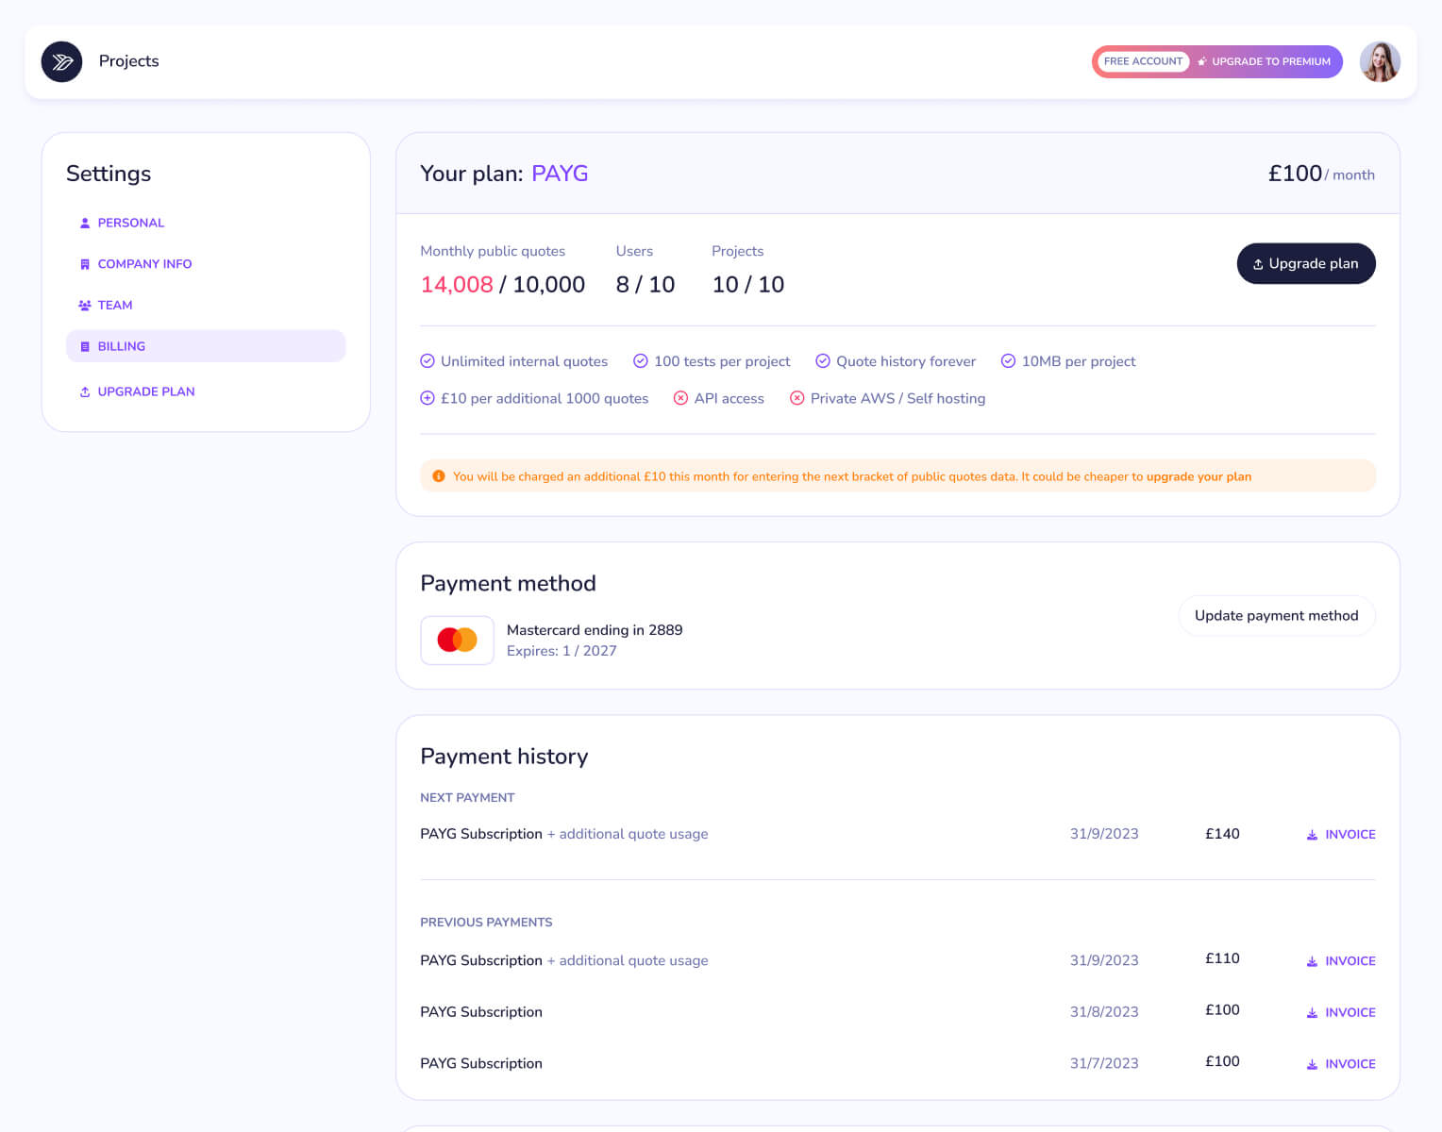Click download icon for £140 invoice

(1312, 835)
